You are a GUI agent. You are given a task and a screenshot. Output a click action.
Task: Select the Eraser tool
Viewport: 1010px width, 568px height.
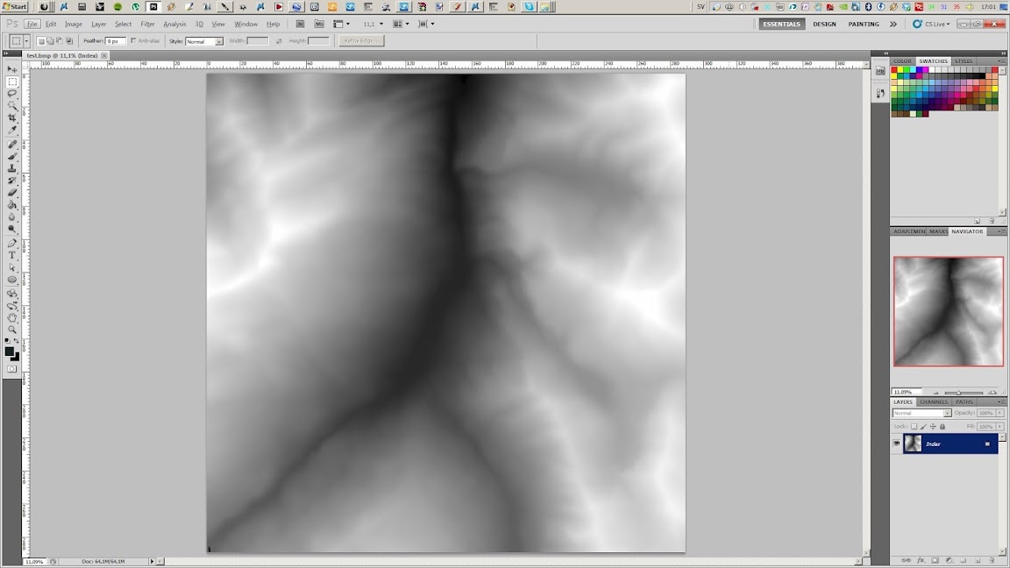11,193
